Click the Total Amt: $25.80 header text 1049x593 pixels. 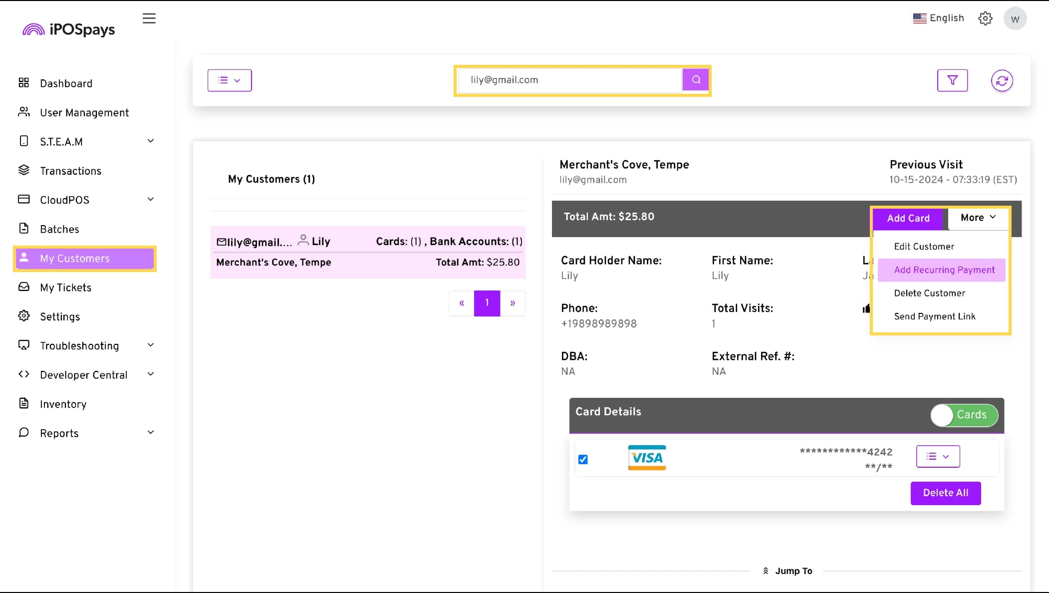609,217
